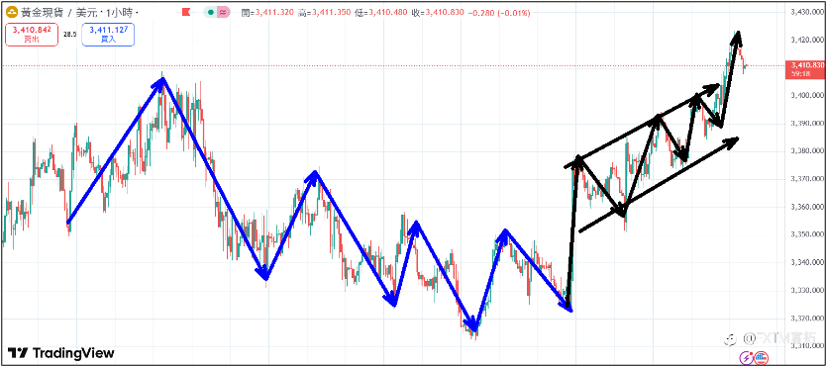Click the pink approximate-data indicator icon
Image resolution: width=826 pixels, height=366 pixels.
[224, 12]
